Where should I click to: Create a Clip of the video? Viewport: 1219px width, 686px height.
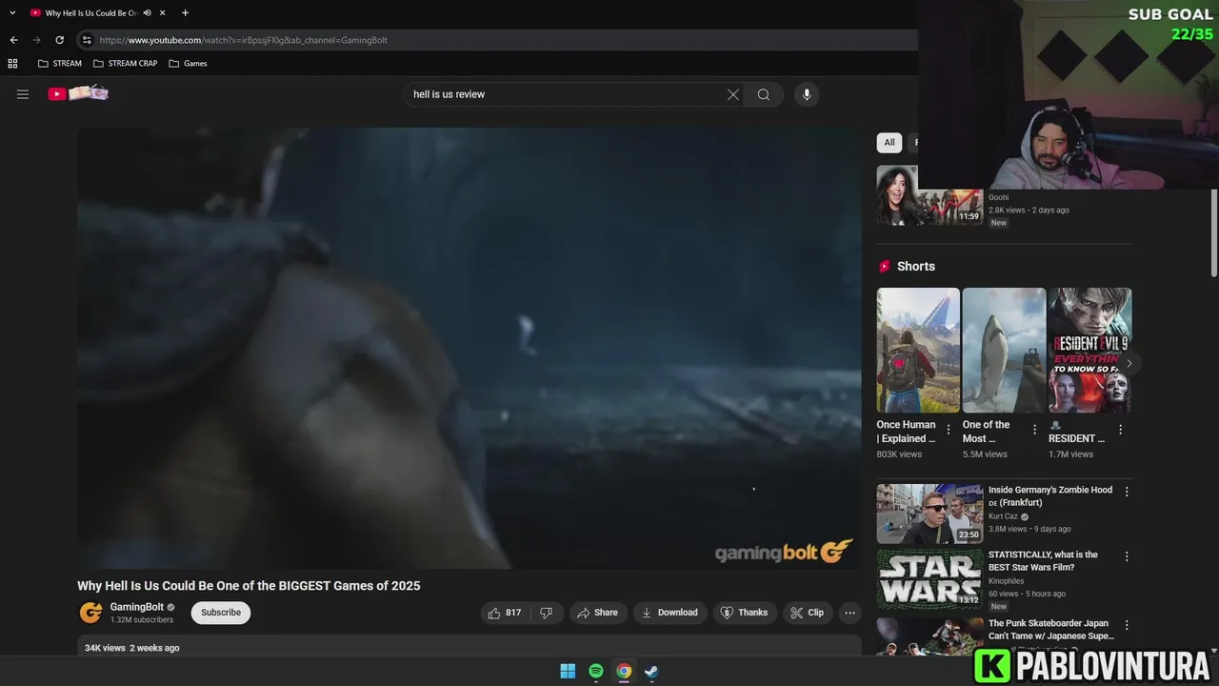point(808,613)
